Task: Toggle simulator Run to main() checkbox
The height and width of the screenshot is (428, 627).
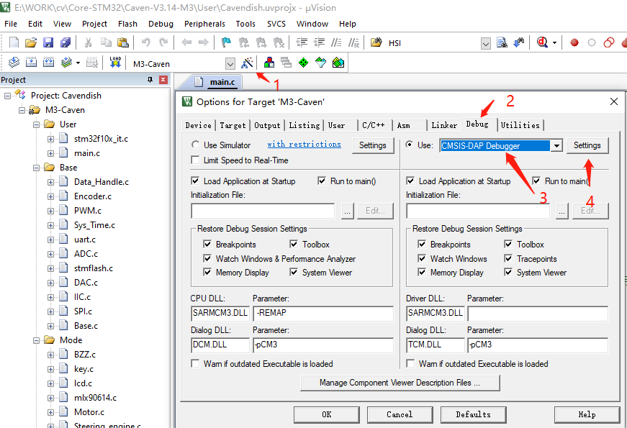Action: (322, 181)
